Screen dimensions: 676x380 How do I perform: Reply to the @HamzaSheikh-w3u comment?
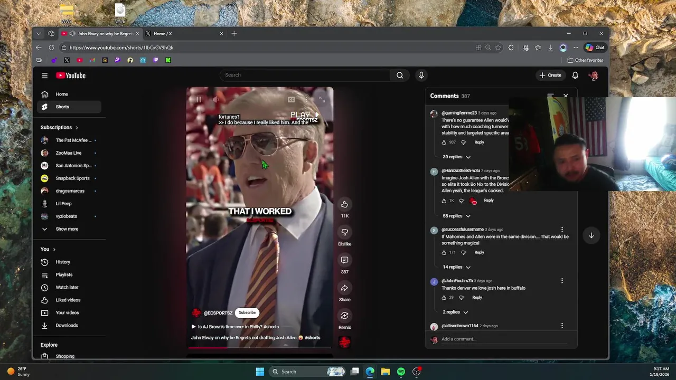(489, 201)
